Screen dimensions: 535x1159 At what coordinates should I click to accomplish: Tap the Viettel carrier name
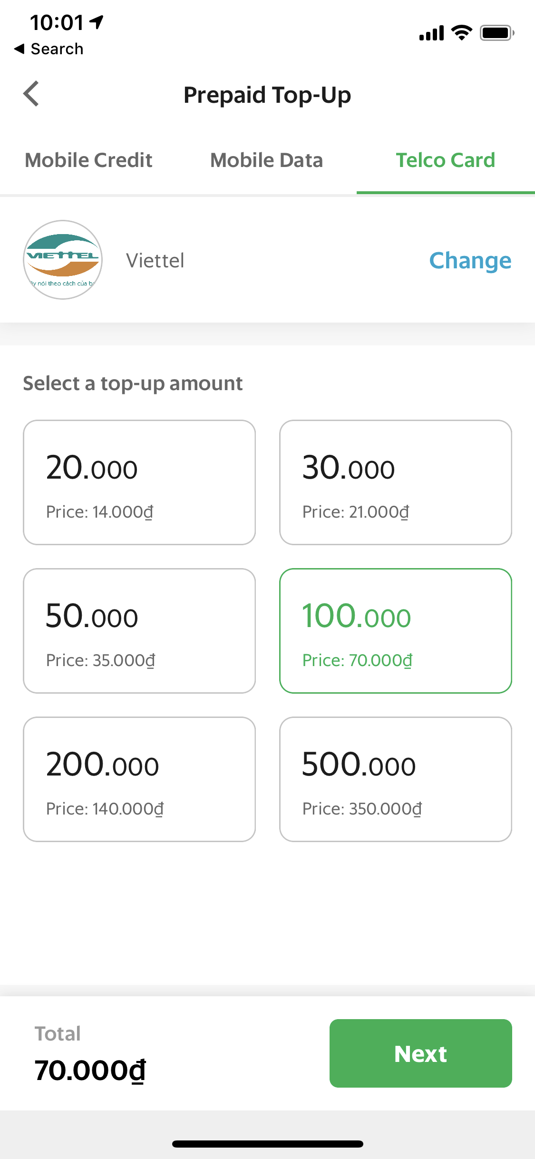coord(155,261)
